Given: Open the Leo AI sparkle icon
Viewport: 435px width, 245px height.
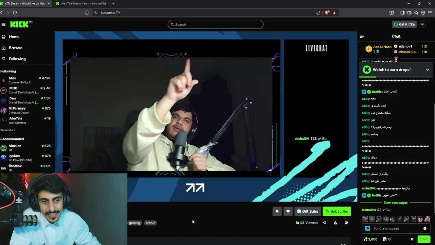Looking at the screenshot, I should pos(416,13).
